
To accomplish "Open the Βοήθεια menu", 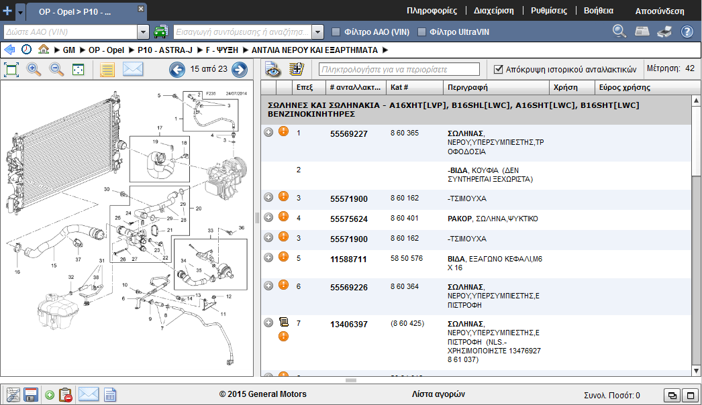I will click(x=599, y=11).
